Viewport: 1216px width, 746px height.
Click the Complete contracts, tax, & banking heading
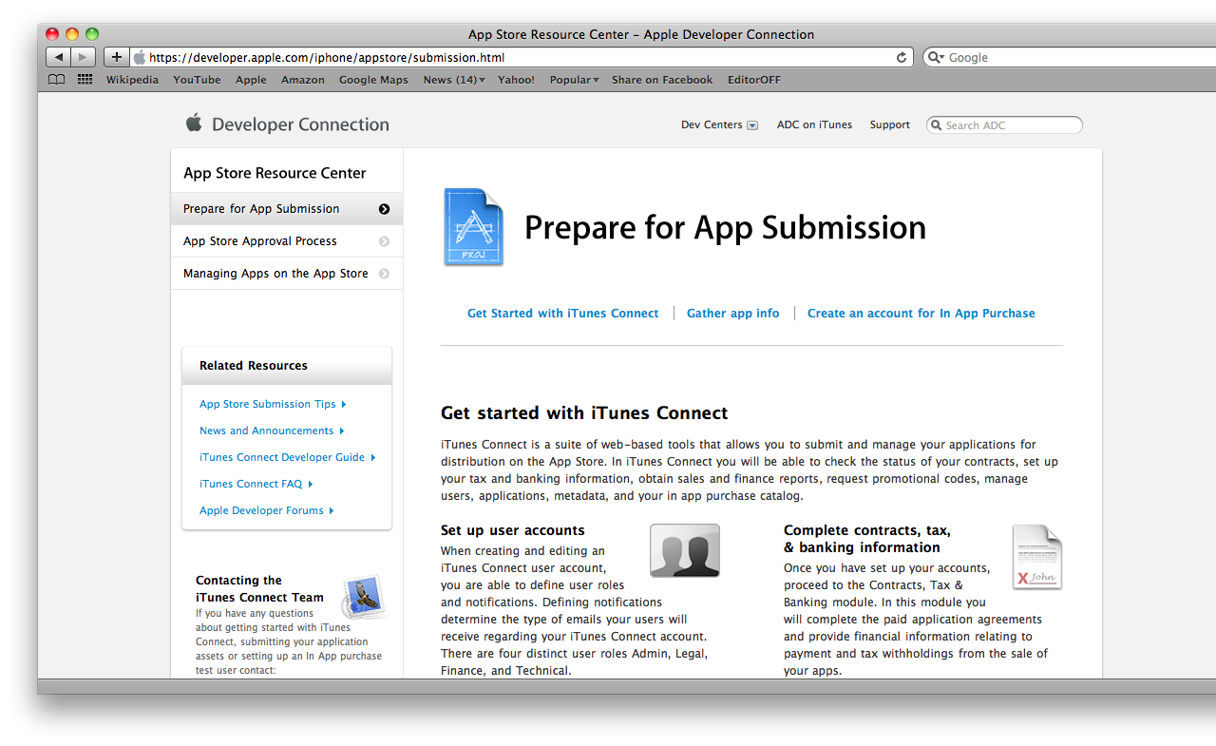[x=867, y=539]
